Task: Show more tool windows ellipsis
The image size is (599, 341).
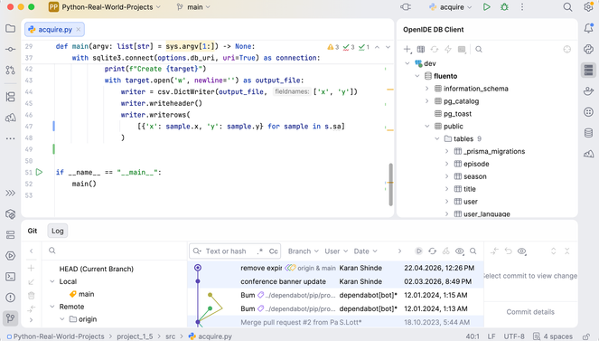Action: pos(10,138)
